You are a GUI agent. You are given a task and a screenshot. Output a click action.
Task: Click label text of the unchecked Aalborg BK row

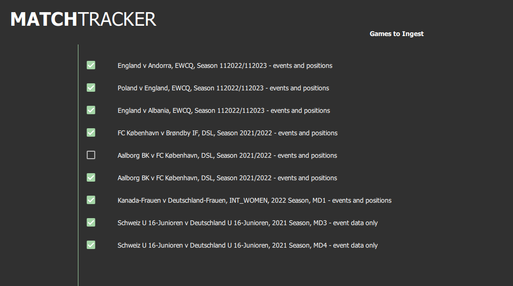pos(227,155)
